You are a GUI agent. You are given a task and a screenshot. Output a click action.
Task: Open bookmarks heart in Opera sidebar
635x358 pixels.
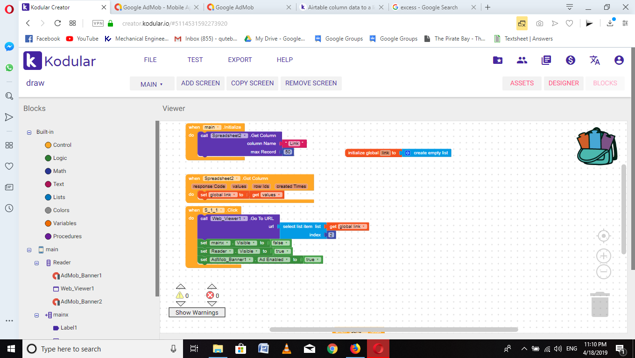9,166
